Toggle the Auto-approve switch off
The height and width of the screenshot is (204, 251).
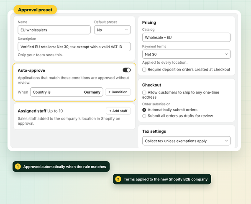[127, 70]
